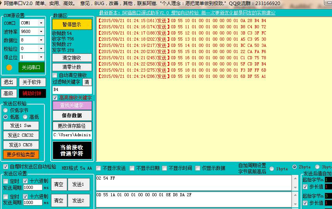Click first 发送周期 field with 1000

[x=32, y=187]
